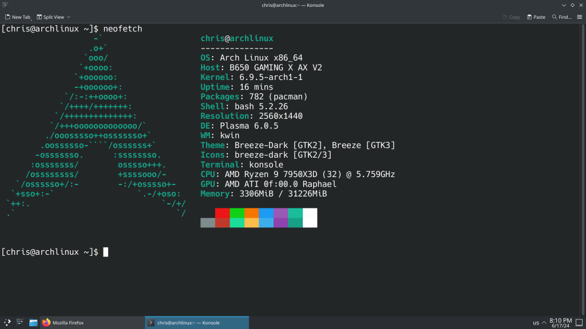This screenshot has height=329, width=586.
Task: Open a New Tab in Konsole
Action: [x=17, y=17]
